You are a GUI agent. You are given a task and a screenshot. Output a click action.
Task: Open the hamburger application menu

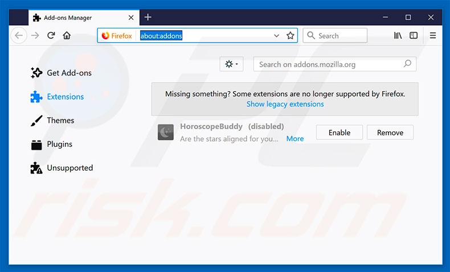[433, 35]
